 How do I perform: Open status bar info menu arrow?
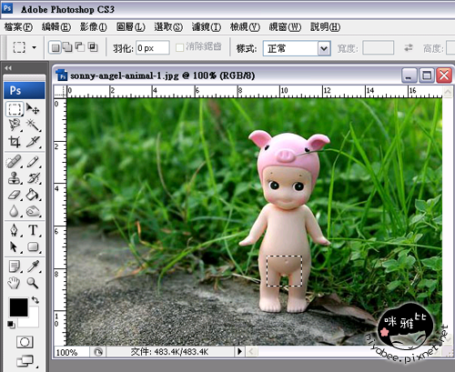click(239, 352)
